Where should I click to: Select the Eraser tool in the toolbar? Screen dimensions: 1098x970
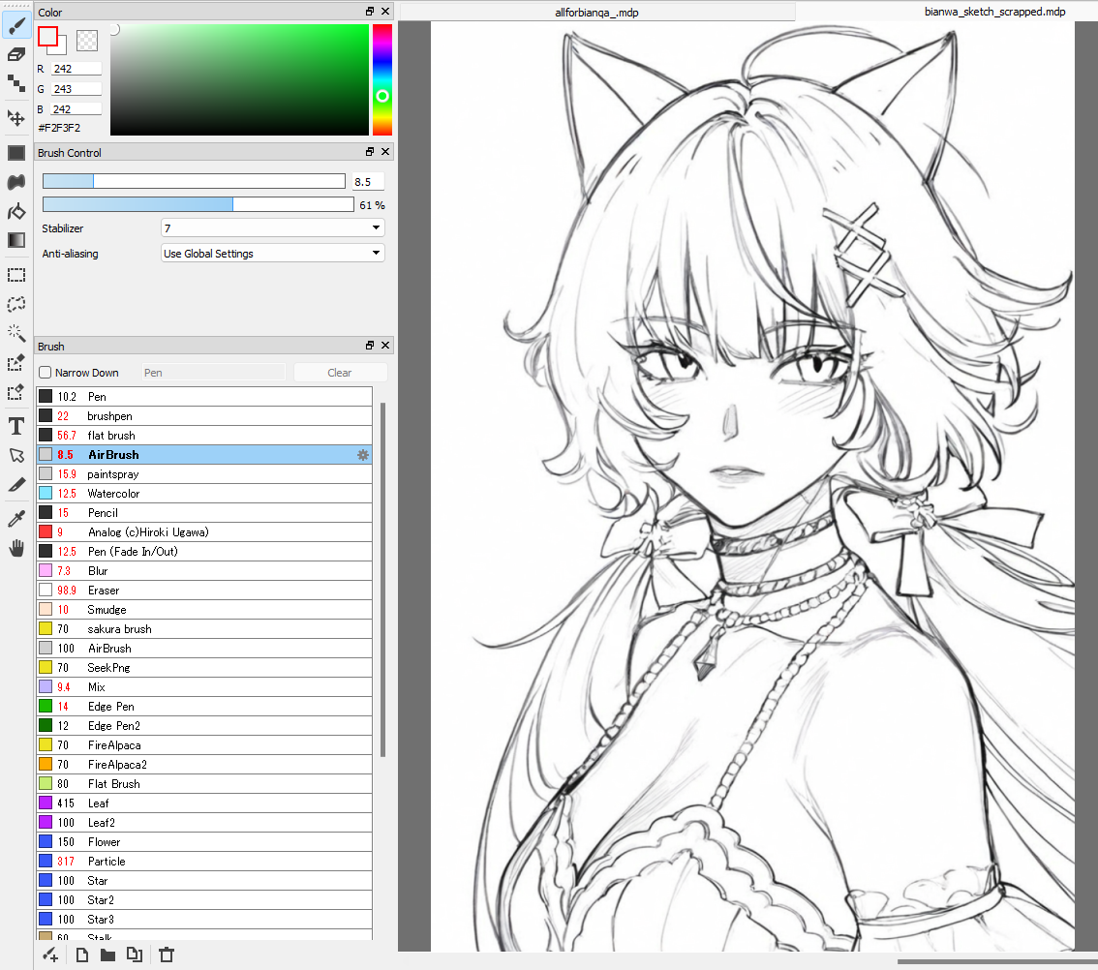[15, 54]
